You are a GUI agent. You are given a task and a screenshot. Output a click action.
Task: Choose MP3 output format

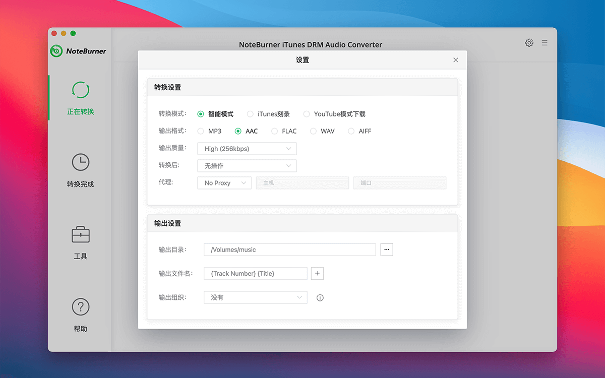click(201, 131)
